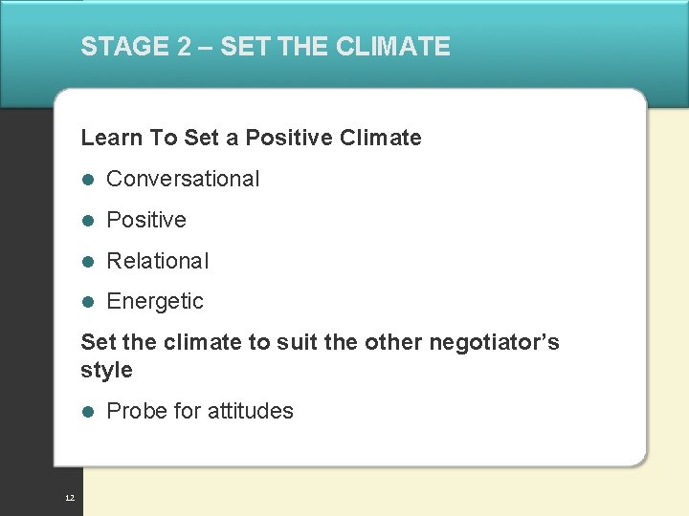
Task: Click the "Probe for attitudes" bullet text
Action: pos(200,411)
